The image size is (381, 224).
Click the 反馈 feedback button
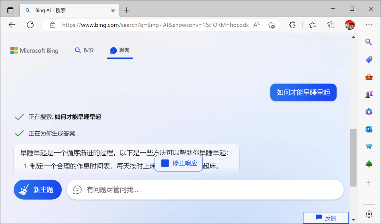click(326, 218)
